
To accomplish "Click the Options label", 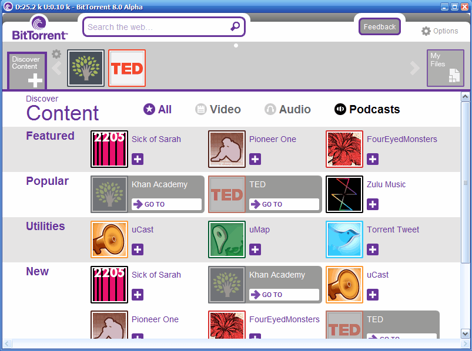I will pyautogui.click(x=446, y=31).
